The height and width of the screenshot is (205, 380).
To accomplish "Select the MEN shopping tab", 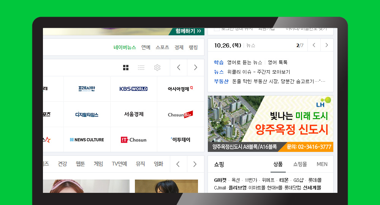I will [322, 164].
